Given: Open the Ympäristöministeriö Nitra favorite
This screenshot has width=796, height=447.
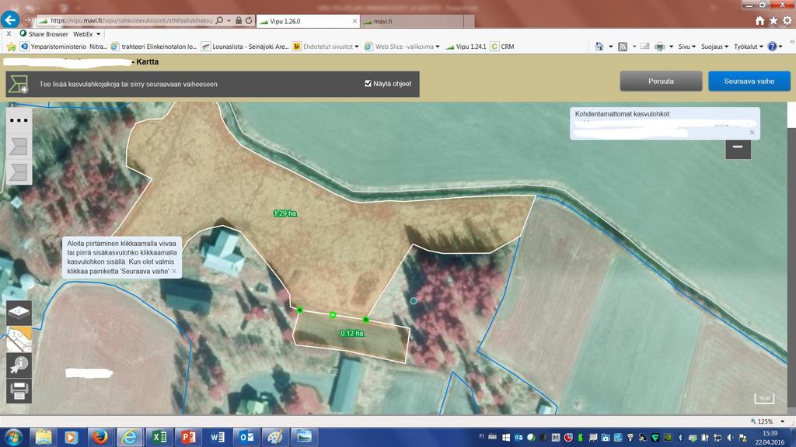Looking at the screenshot, I should pos(64,47).
